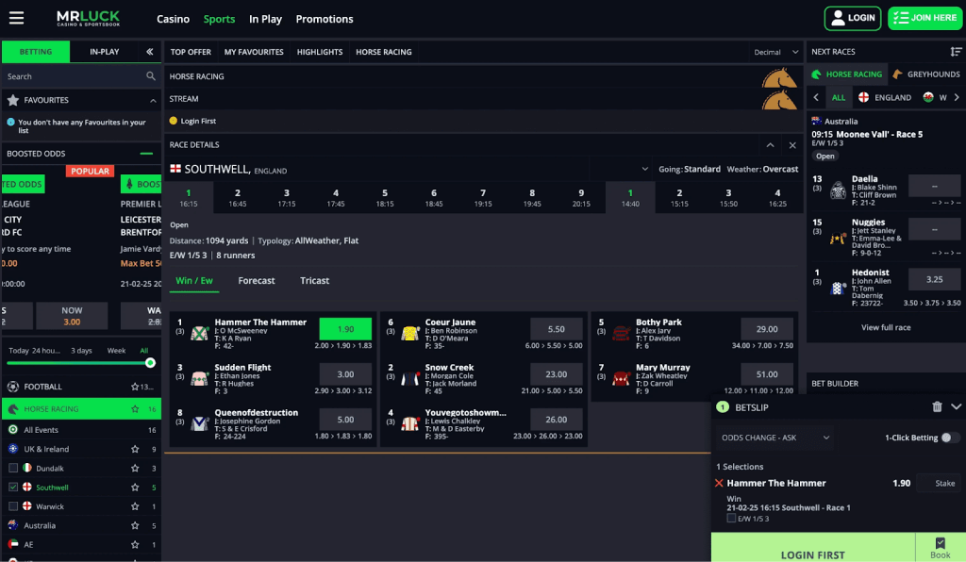Screen dimensions: 966x562
Task: Click the search magnifier icon
Action: click(151, 76)
